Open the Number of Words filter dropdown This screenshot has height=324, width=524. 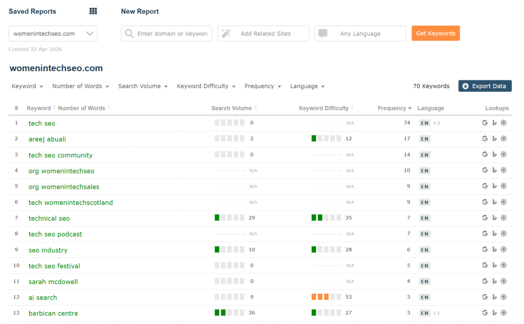(80, 87)
